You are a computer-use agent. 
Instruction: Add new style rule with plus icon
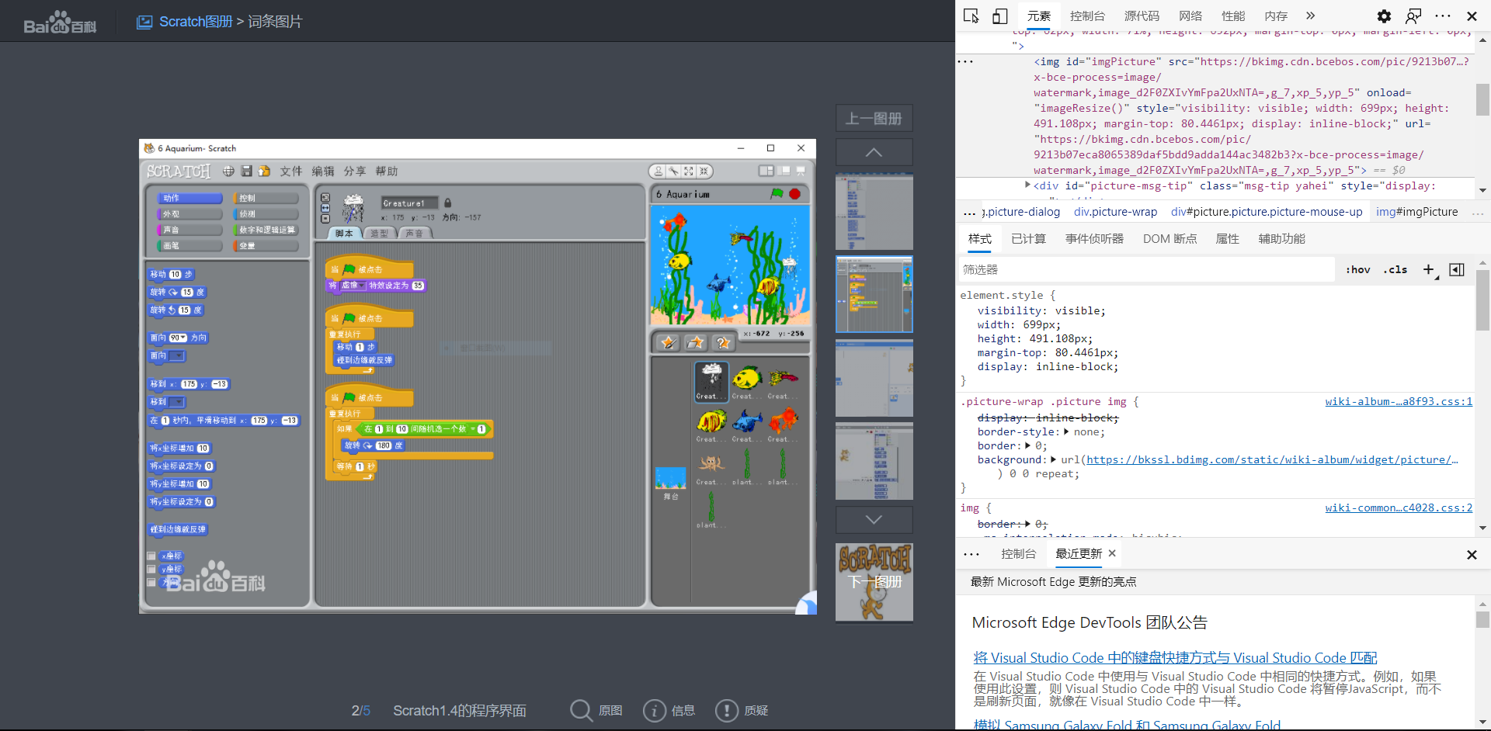coord(1429,269)
